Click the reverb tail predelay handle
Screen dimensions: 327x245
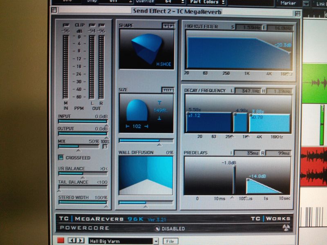(248, 180)
